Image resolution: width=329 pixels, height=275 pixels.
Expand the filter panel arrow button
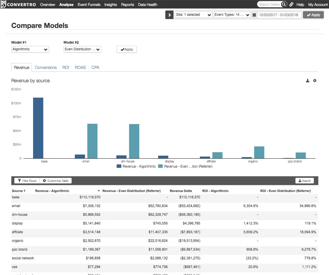(169, 15)
